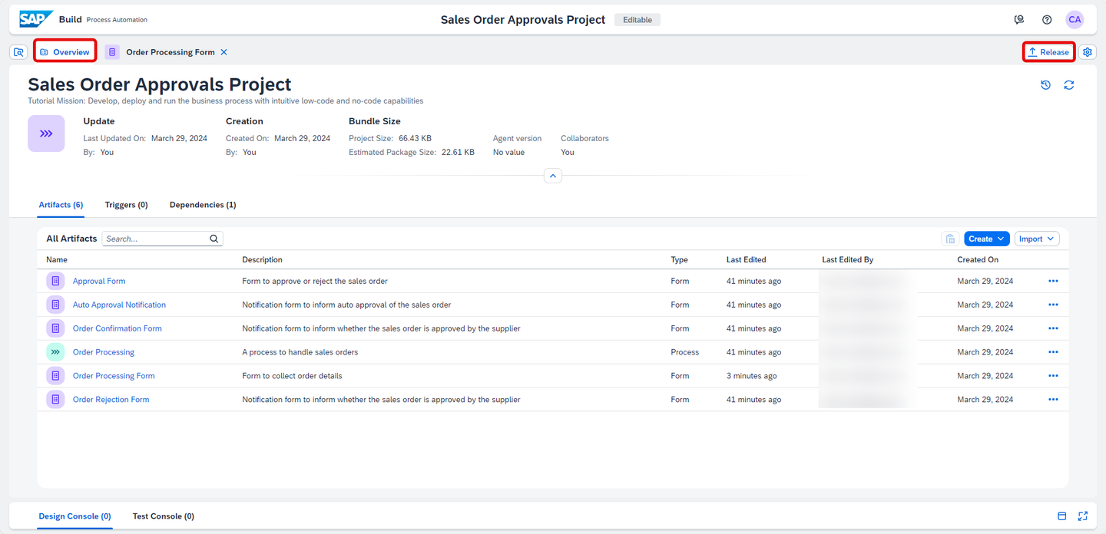
Task: Open the search artifacts icon beside Overview tab
Action: [x=18, y=52]
